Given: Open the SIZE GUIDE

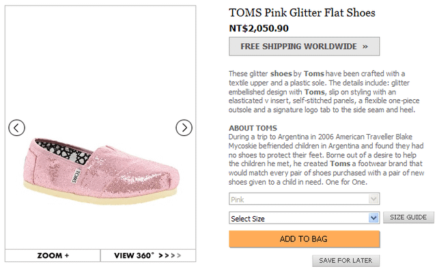Looking at the screenshot, I should (408, 217).
